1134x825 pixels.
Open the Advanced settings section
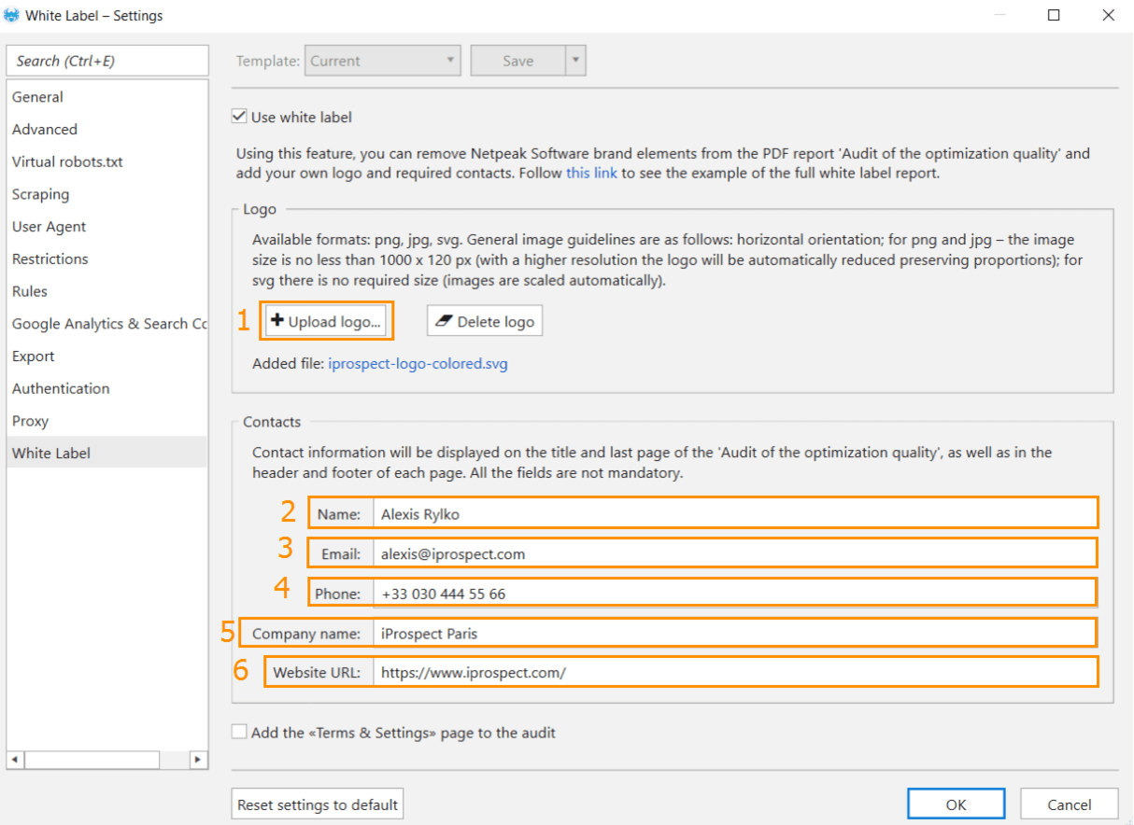coord(107,130)
